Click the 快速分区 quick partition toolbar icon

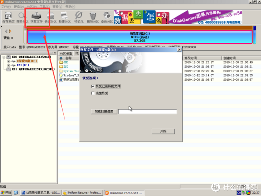pyautogui.click(x=51, y=17)
